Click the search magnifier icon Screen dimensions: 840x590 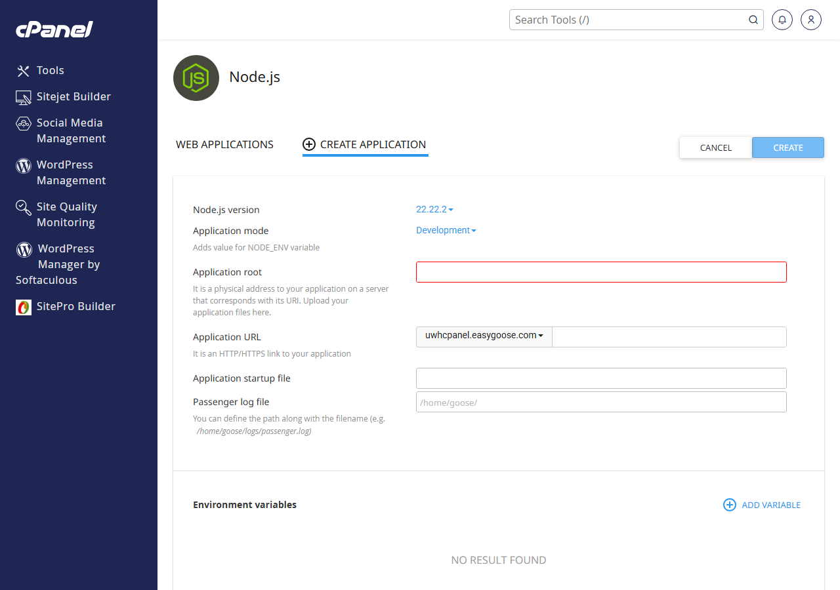tap(753, 20)
